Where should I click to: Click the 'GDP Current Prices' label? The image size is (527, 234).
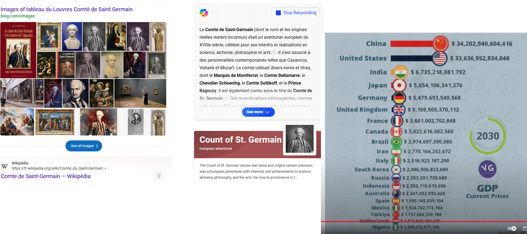(x=487, y=191)
